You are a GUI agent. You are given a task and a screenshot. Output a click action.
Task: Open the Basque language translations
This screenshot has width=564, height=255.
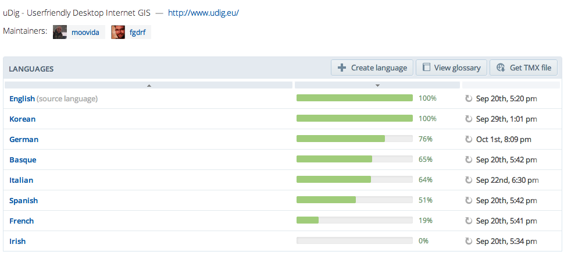(x=23, y=160)
